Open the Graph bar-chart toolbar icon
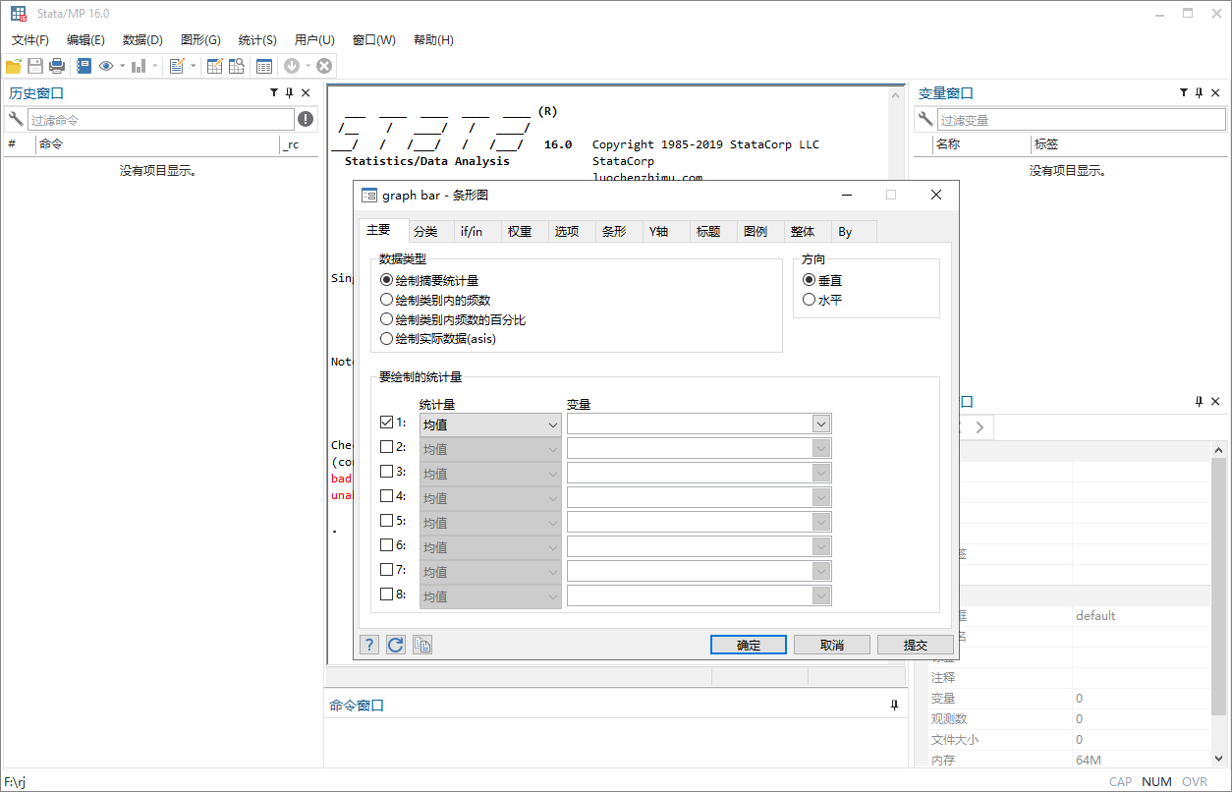The image size is (1232, 792). point(139,66)
